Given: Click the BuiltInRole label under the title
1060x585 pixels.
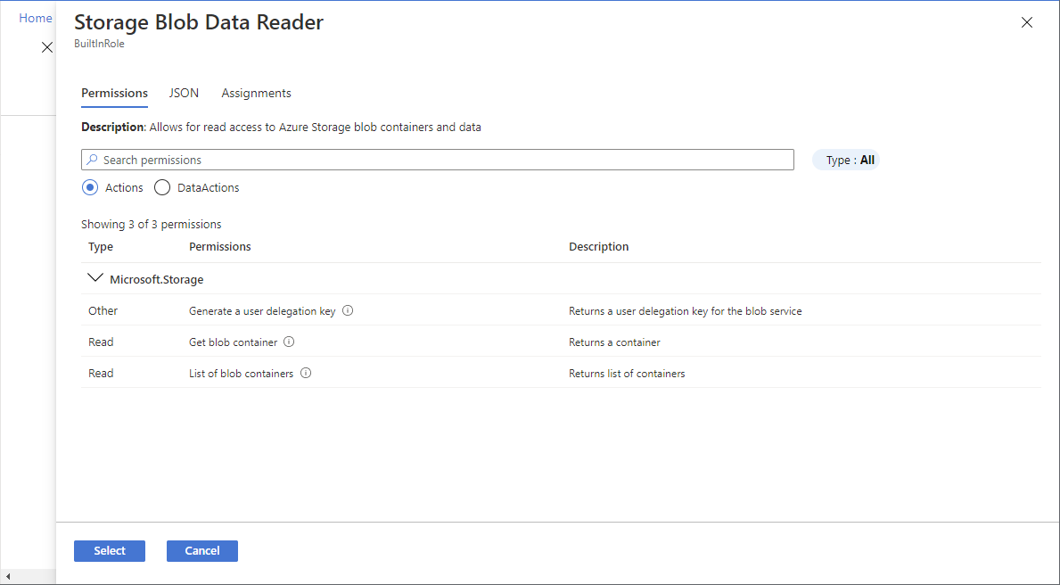Looking at the screenshot, I should [x=99, y=43].
